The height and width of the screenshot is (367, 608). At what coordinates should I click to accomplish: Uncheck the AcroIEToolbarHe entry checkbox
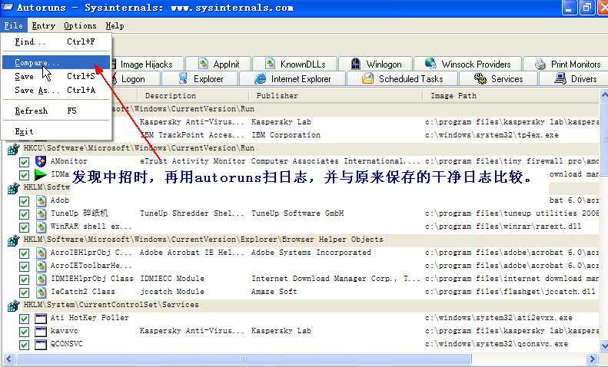coord(24,266)
